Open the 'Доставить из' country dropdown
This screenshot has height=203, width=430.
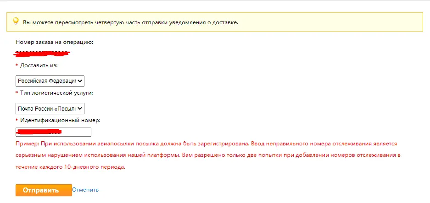(50, 81)
